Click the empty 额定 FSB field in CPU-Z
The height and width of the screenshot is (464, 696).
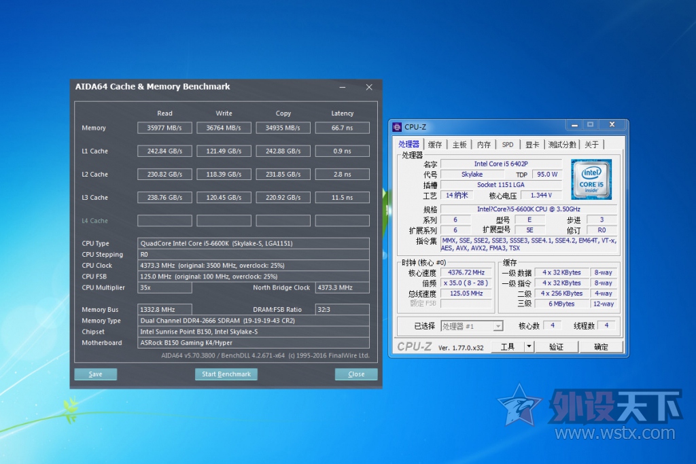[x=466, y=304]
